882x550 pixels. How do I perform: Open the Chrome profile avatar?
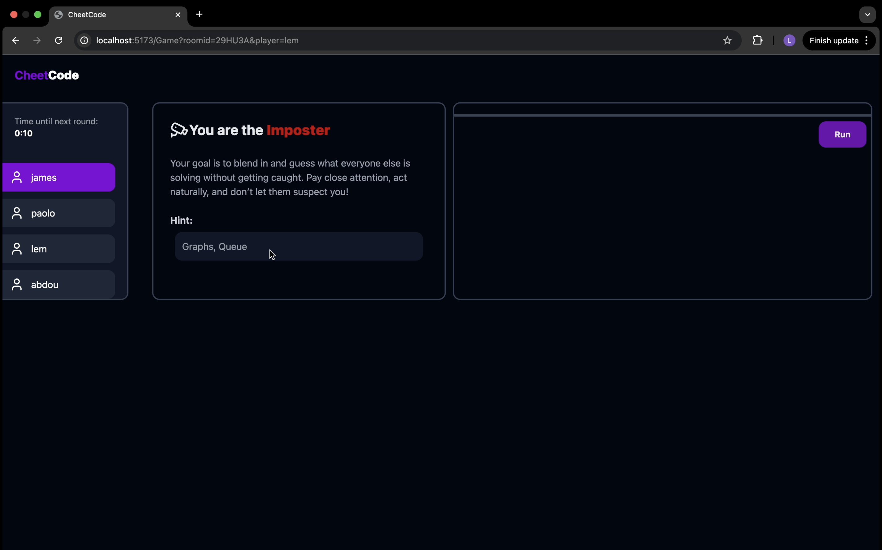789,41
